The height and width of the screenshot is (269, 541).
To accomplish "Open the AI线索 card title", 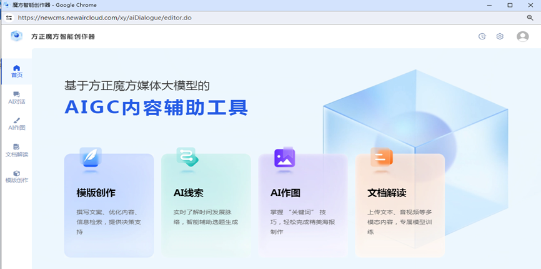I will click(189, 193).
